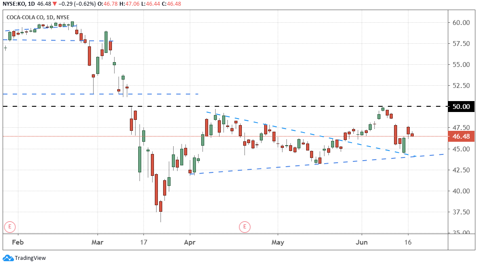Click the Mar label on time axis
Viewport: 478px width, 266px height.
click(97, 241)
